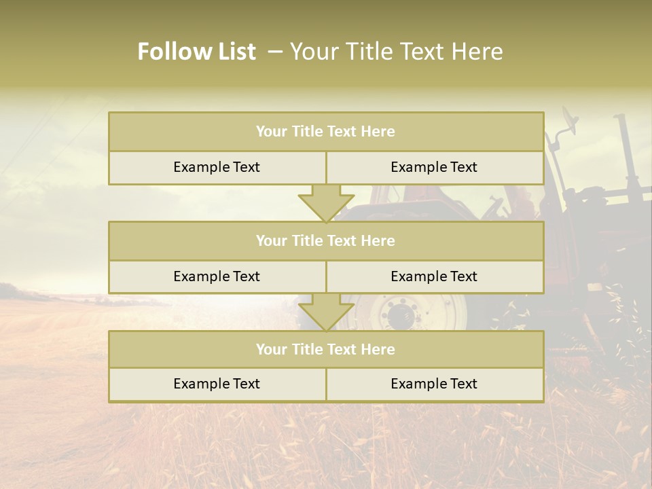Select the left 'Example Text' cell in middle block
This screenshot has height=489, width=652.
(x=217, y=276)
